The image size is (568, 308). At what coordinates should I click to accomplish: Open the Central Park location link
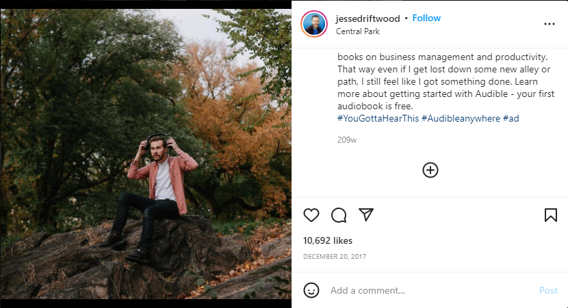tap(357, 31)
